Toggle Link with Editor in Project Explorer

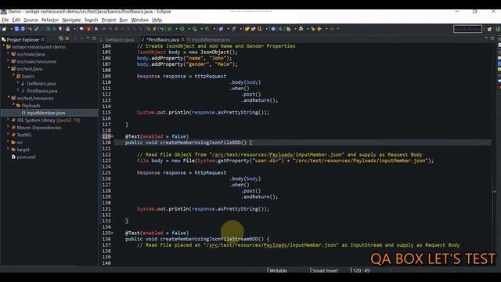(x=67, y=38)
